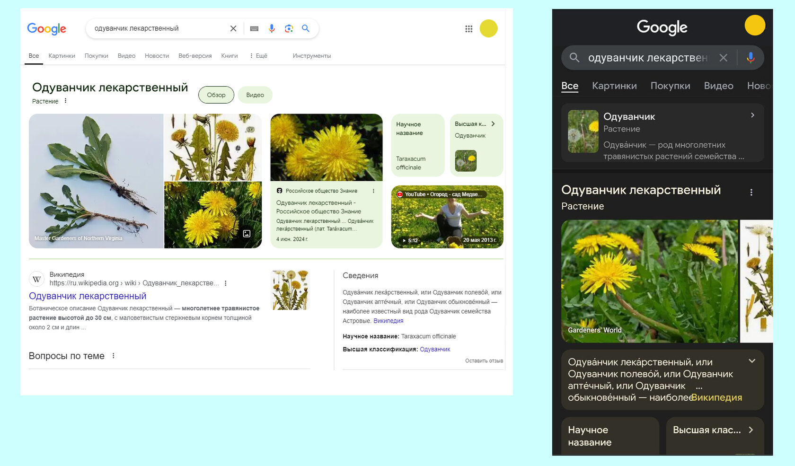Open the Одуванчик knowledge card chevron
The width and height of the screenshot is (795, 466).
tap(752, 115)
